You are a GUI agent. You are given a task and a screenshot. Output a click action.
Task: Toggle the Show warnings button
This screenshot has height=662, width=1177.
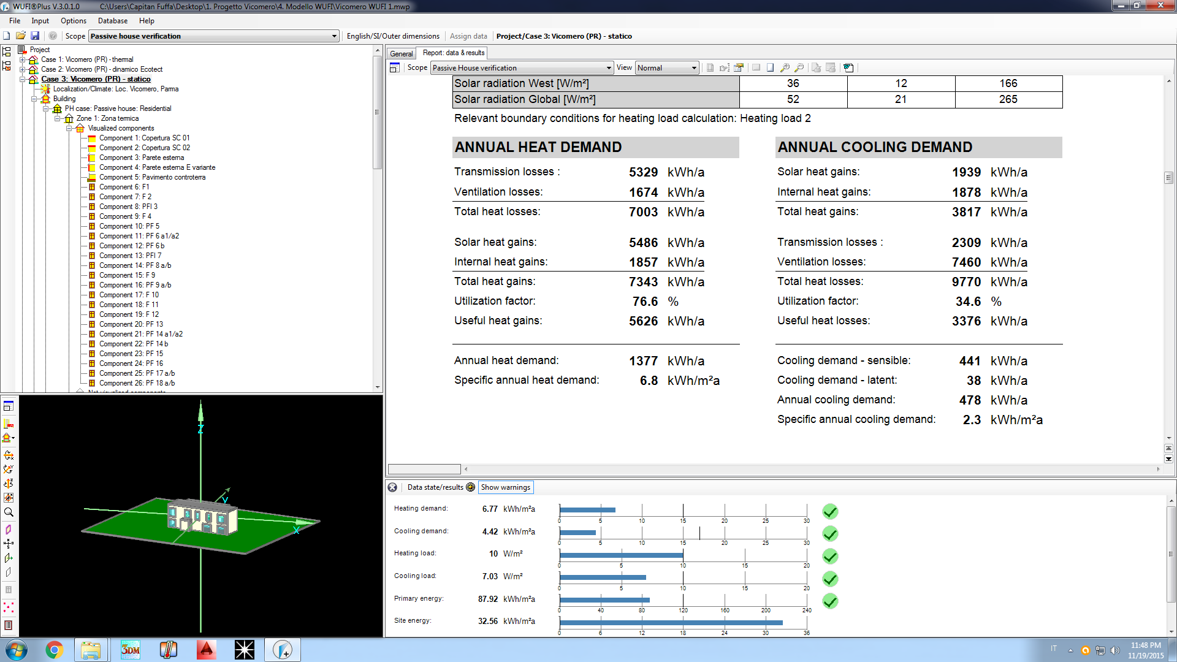[505, 487]
